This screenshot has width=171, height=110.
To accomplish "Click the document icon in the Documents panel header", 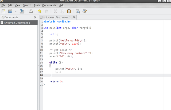I will (2, 17).
